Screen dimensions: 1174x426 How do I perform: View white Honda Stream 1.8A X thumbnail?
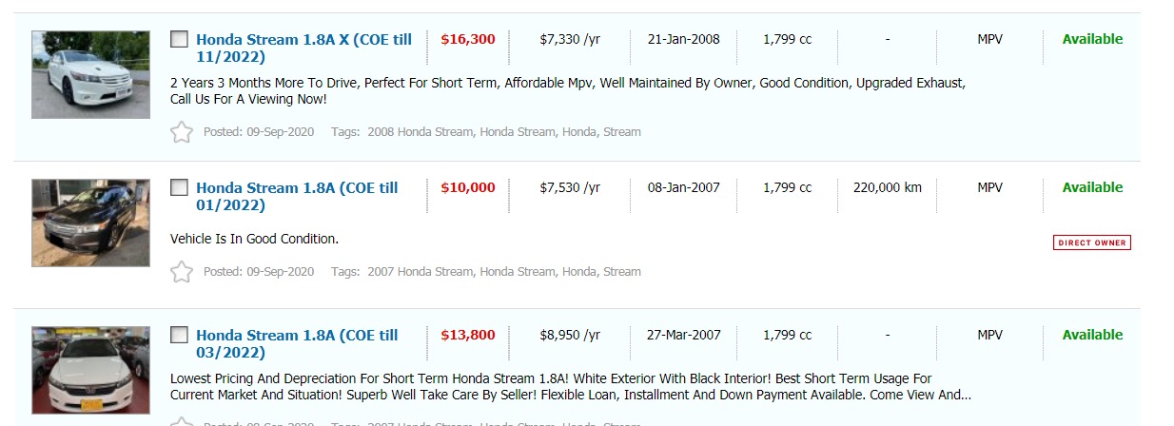pyautogui.click(x=90, y=74)
